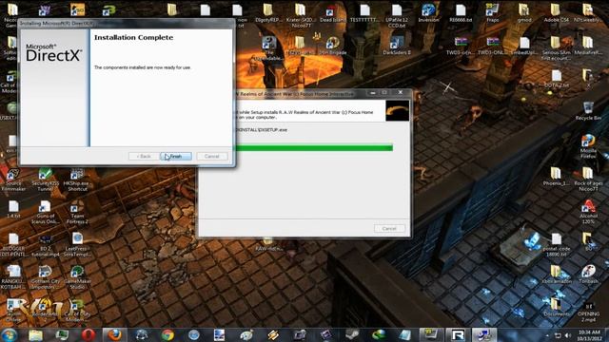Image resolution: width=609 pixels, height=342 pixels.
Task: Select the Rock of Ages Nicoo77 folder
Action: (x=588, y=180)
